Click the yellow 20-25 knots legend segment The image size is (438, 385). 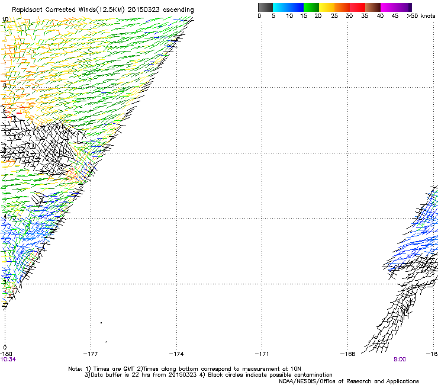(327, 7)
